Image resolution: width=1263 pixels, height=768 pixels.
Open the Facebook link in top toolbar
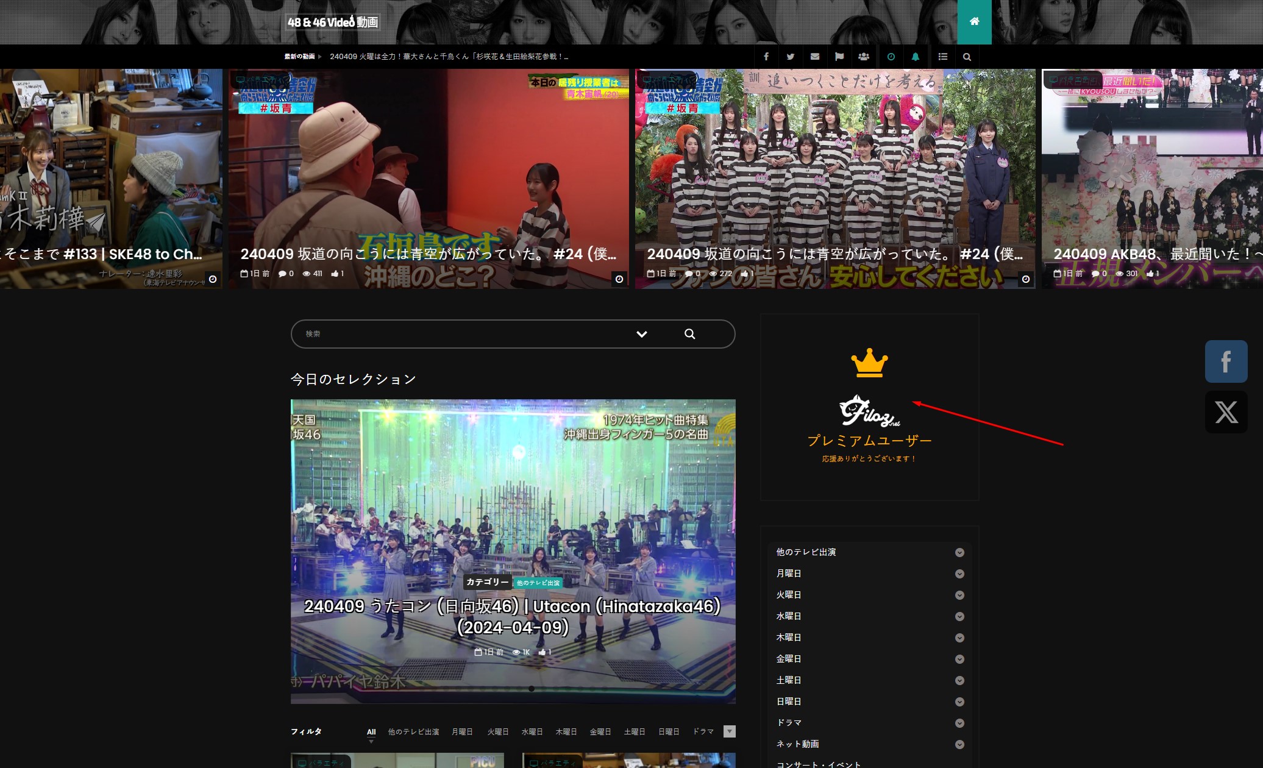(x=766, y=57)
